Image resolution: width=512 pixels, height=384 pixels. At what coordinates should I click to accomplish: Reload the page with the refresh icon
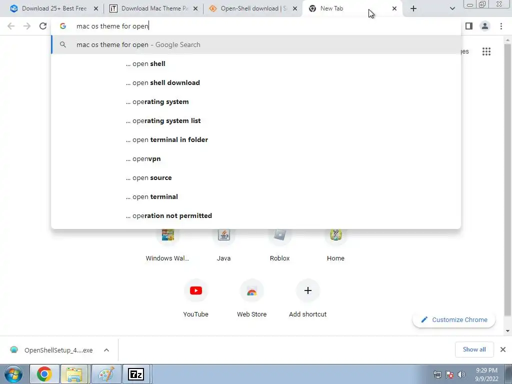tap(43, 26)
